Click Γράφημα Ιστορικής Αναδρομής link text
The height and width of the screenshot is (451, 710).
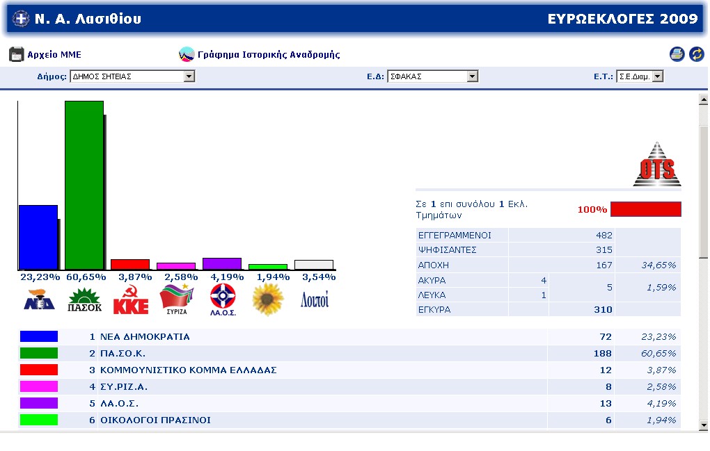coord(269,55)
